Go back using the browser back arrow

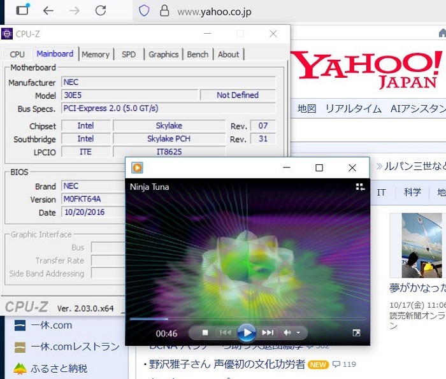click(48, 11)
